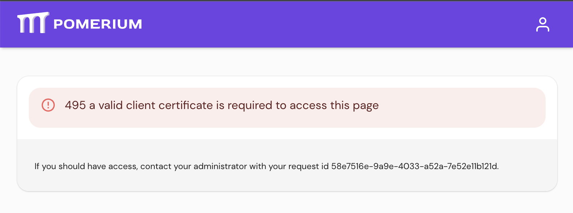Click the avatar icon in header corner
Viewport: 573px width, 213px height.
pyautogui.click(x=543, y=24)
